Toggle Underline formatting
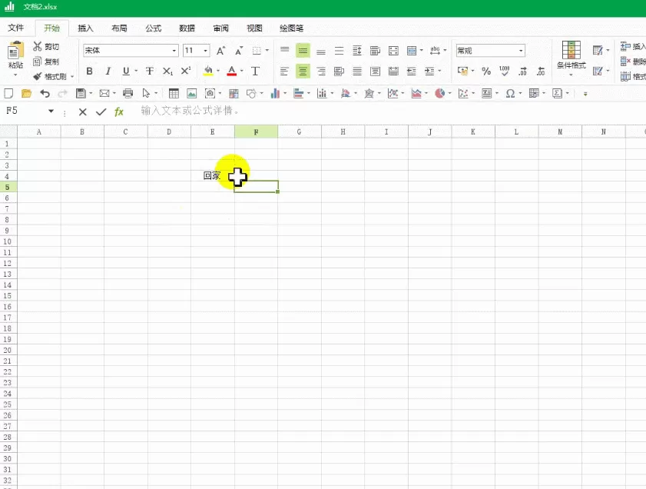 pyautogui.click(x=126, y=72)
